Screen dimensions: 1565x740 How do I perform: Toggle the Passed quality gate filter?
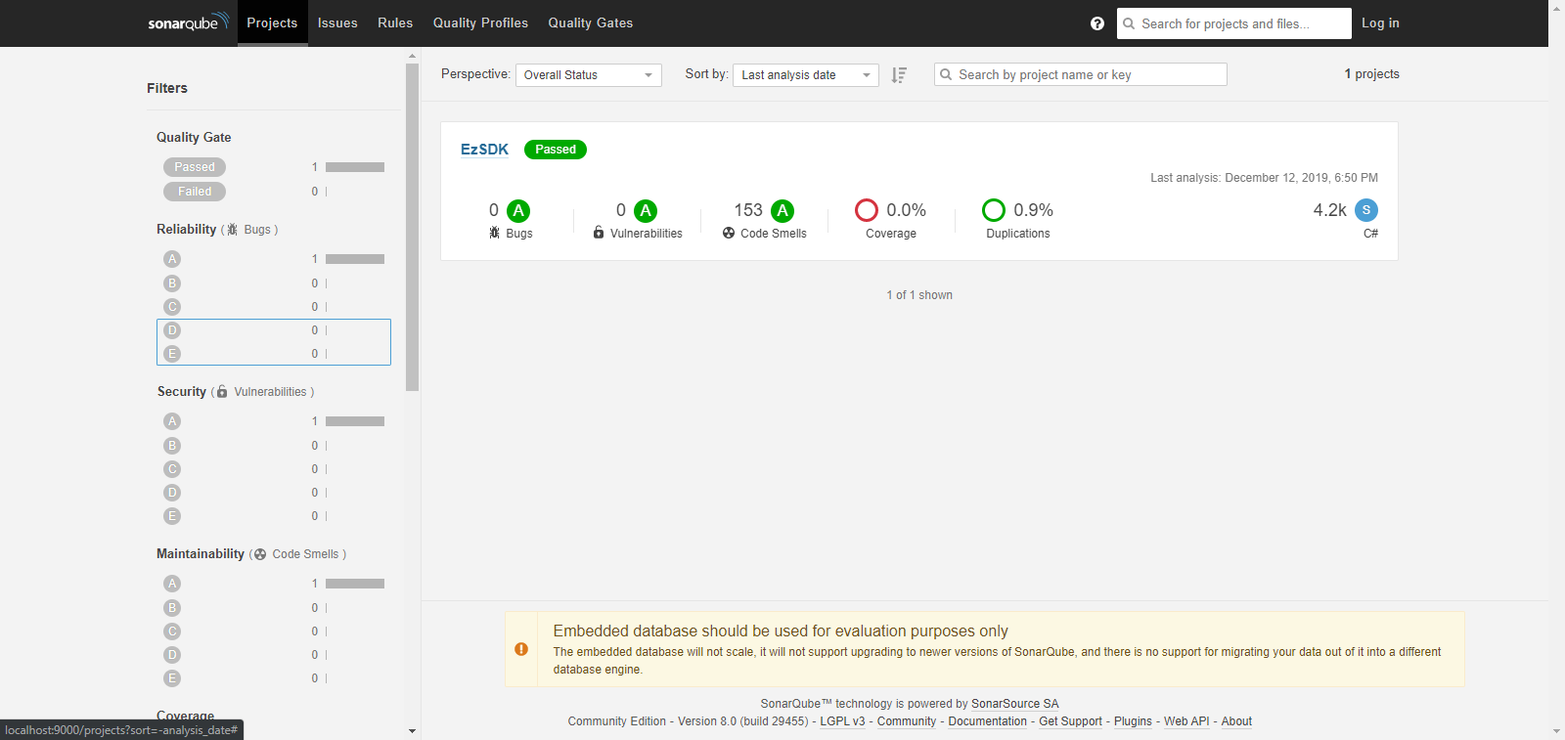(195, 167)
